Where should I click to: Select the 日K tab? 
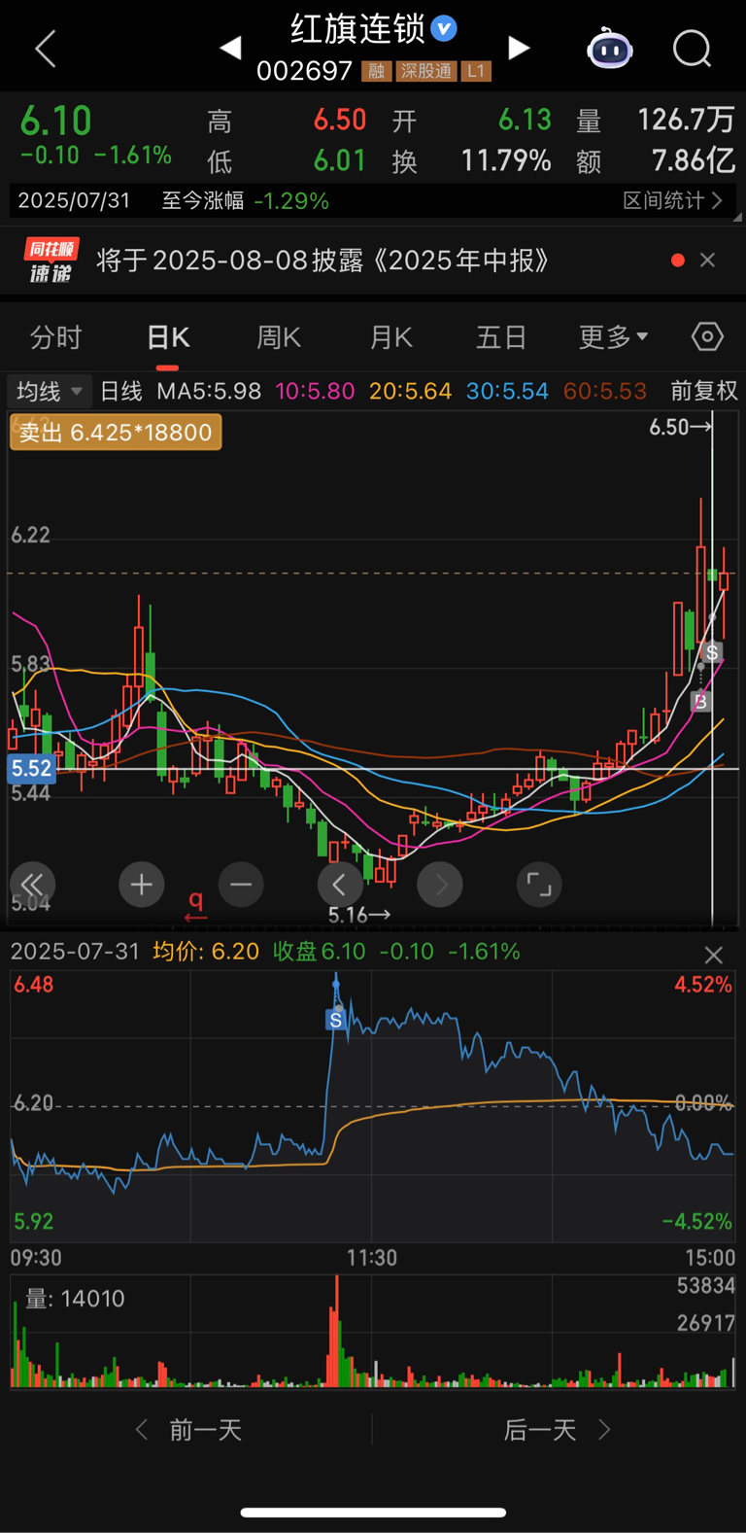tap(167, 337)
